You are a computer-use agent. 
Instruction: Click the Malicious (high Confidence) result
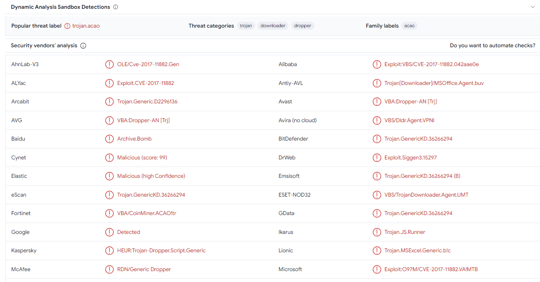(151, 176)
